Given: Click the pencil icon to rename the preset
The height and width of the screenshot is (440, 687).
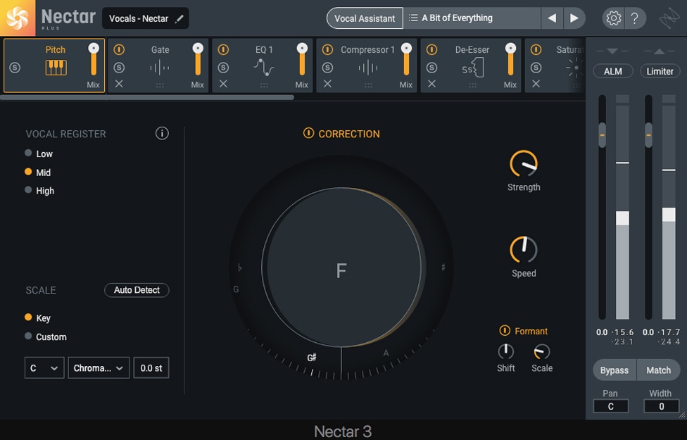Looking at the screenshot, I should coord(179,18).
